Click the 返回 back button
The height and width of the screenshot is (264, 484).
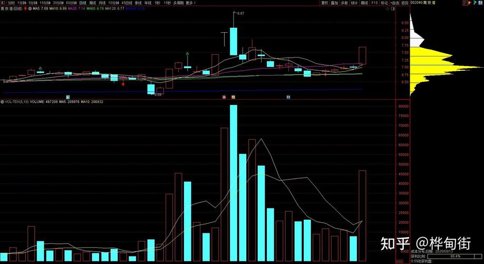point(405,3)
